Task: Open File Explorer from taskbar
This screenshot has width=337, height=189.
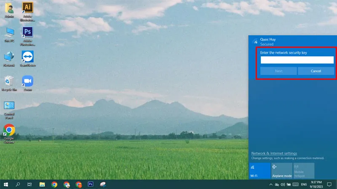Action: pos(42,184)
